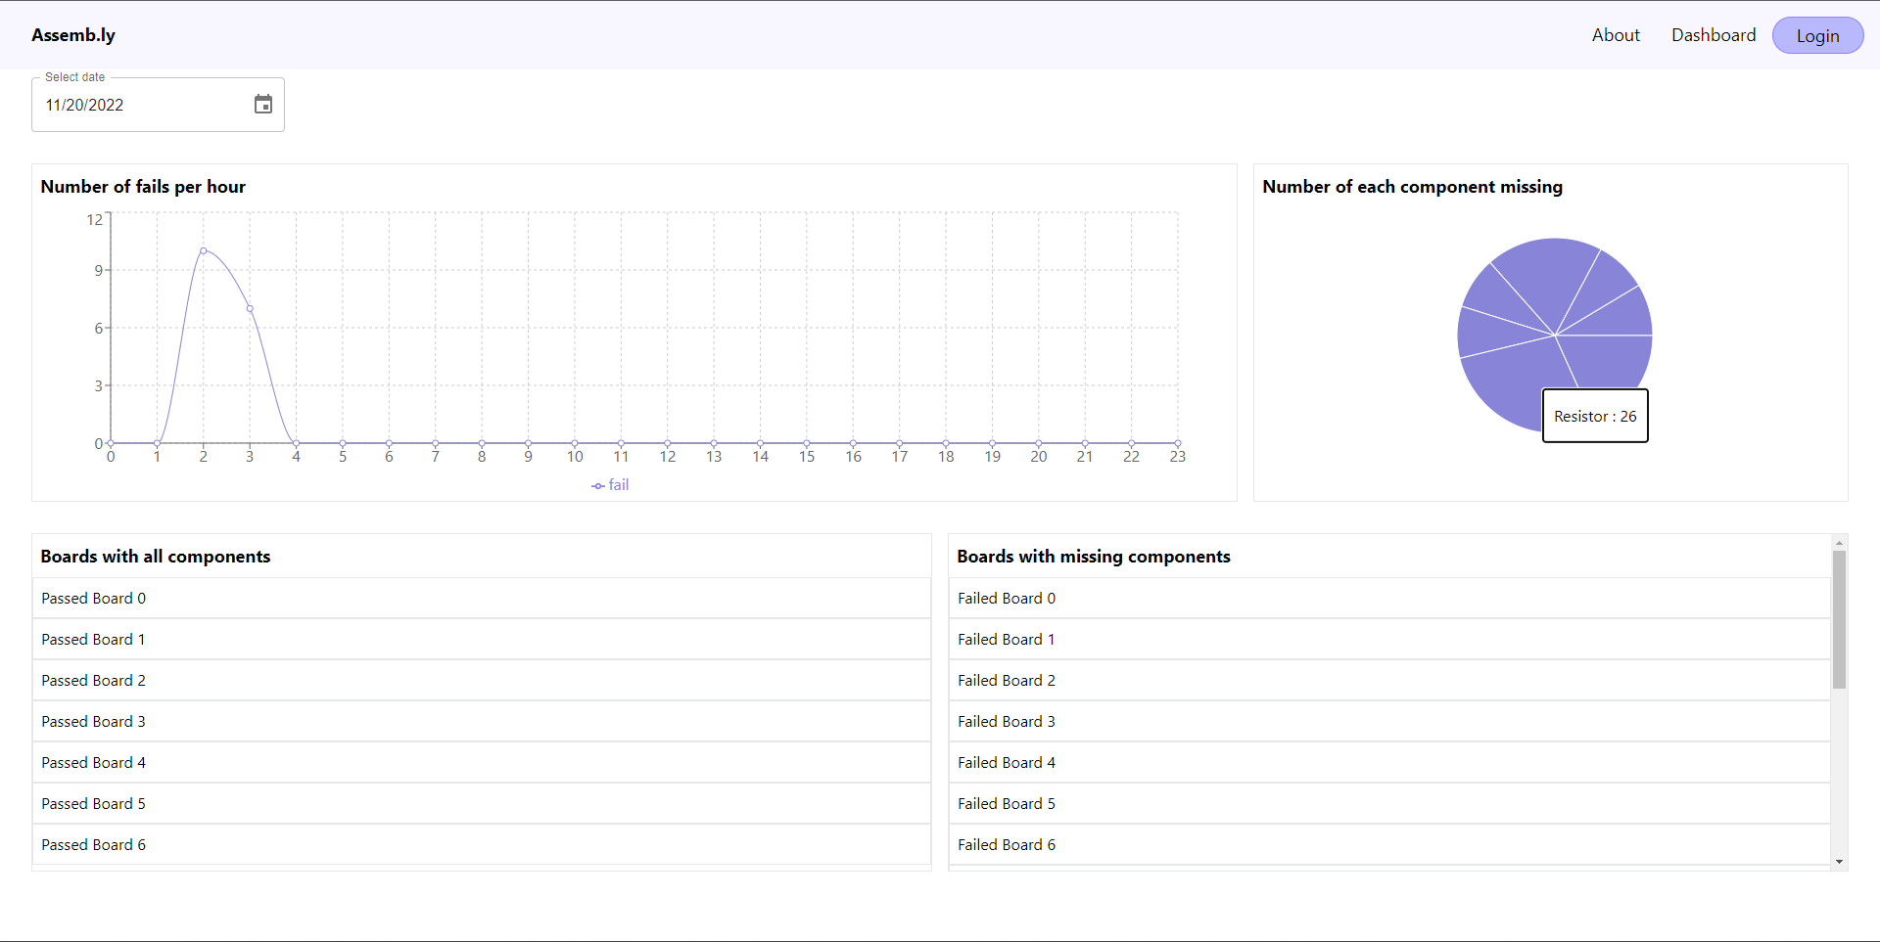Click the fail legend marker icon
The height and width of the screenshot is (942, 1880).
(598, 485)
